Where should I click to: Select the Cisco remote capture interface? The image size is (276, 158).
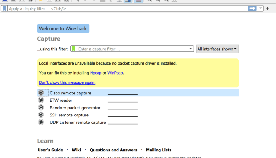(x=138, y=93)
